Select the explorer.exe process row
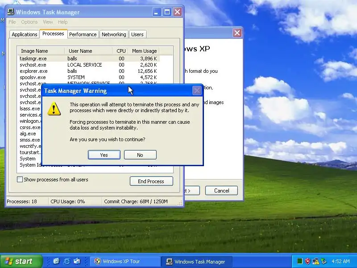Screen dimensions: 357x268 89,71
